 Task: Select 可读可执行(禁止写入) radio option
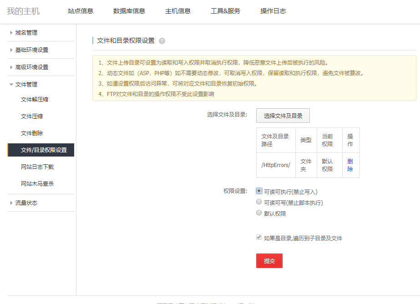pyautogui.click(x=259, y=191)
